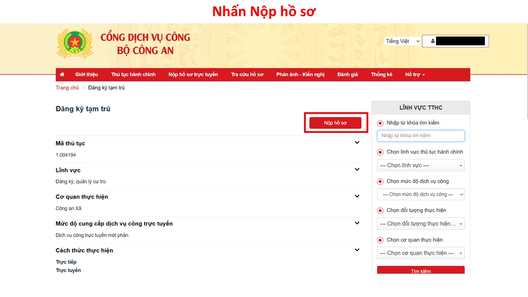
Task: Click the page vertical scrollbar
Action: coord(526,70)
